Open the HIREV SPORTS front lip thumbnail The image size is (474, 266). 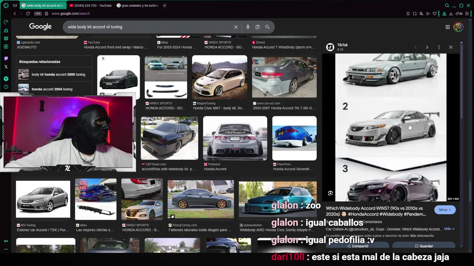[166, 77]
